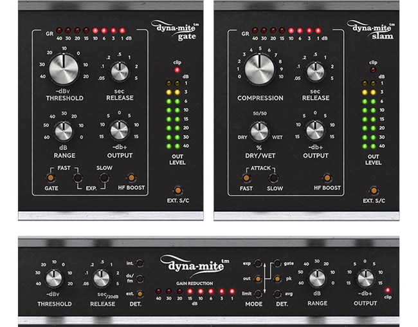Screen dimensions: 418x327
Task: Click the OUT LEVEL label on the gate plugin
Action: [177, 160]
